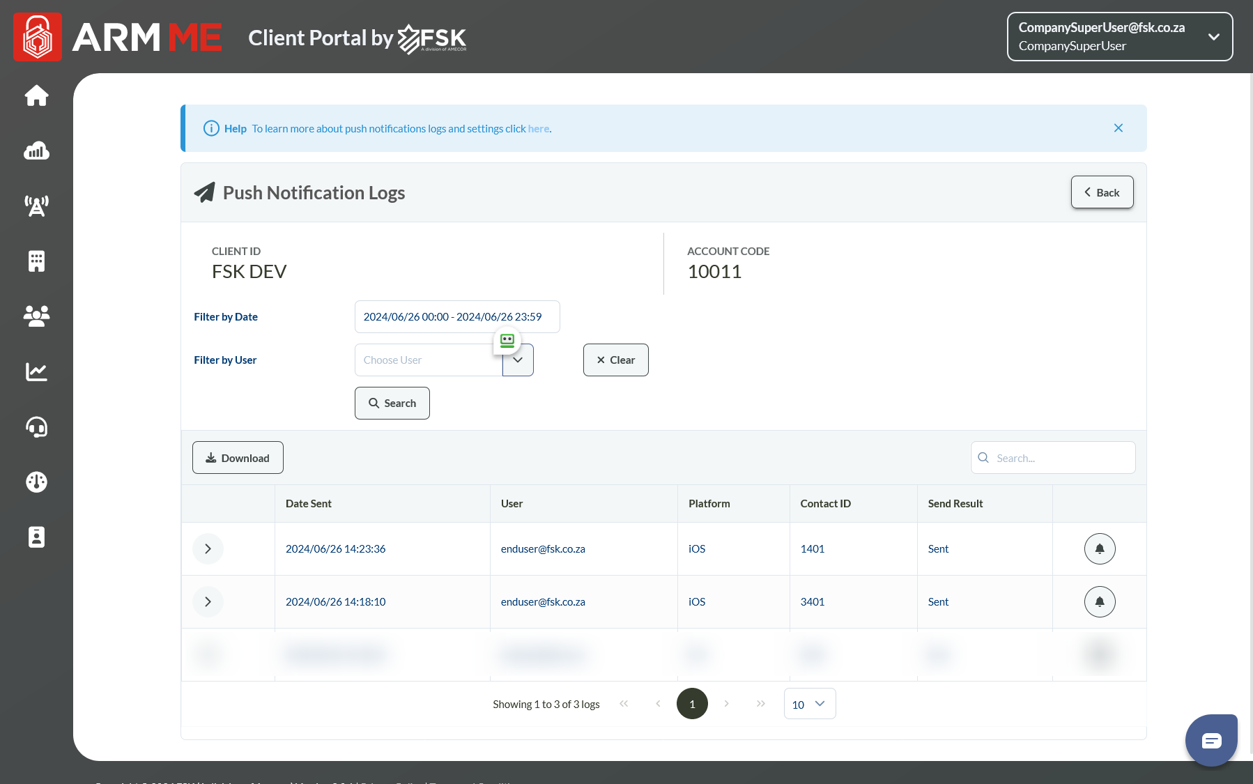Open the signal tower sidebar icon
The image size is (1253, 784).
click(x=36, y=206)
